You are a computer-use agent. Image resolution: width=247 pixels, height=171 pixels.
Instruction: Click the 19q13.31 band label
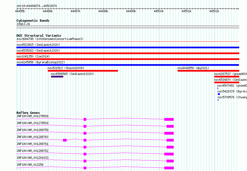(x=23, y=24)
